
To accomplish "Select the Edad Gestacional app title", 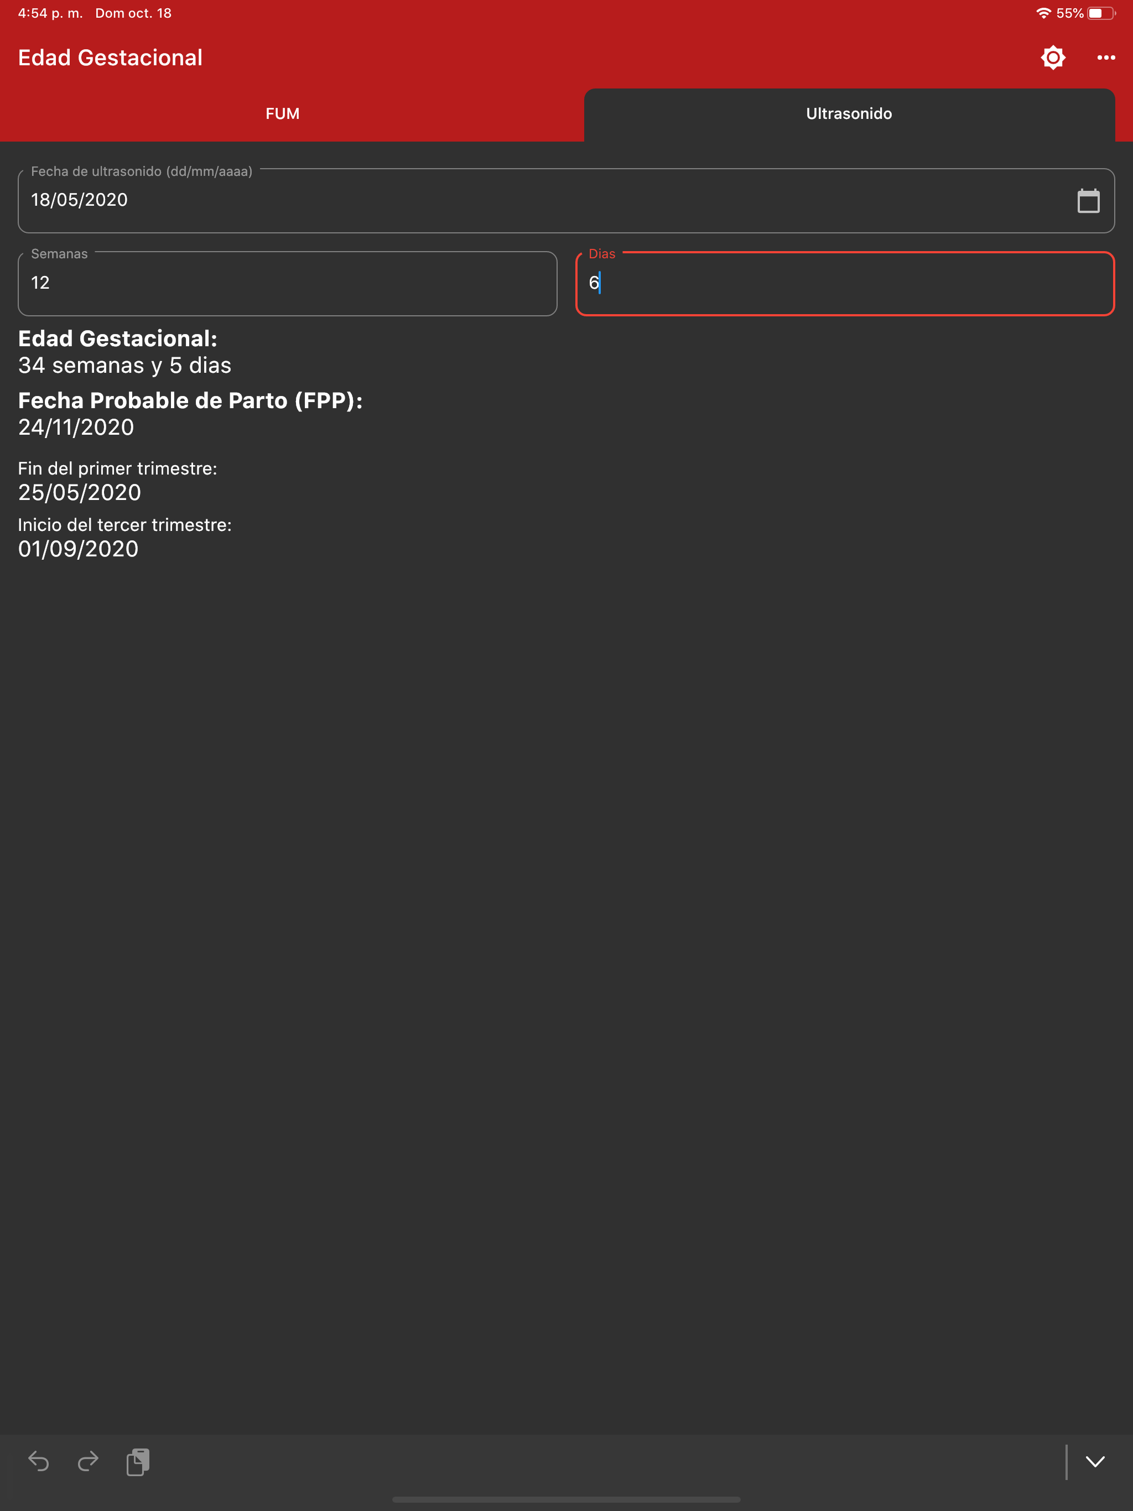I will click(x=110, y=58).
